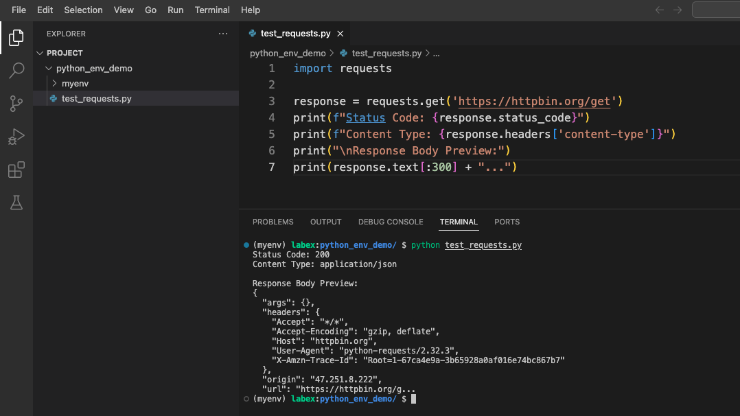The width and height of the screenshot is (740, 416).
Task: Click the blue command decoration dot in terminal
Action: 246,245
